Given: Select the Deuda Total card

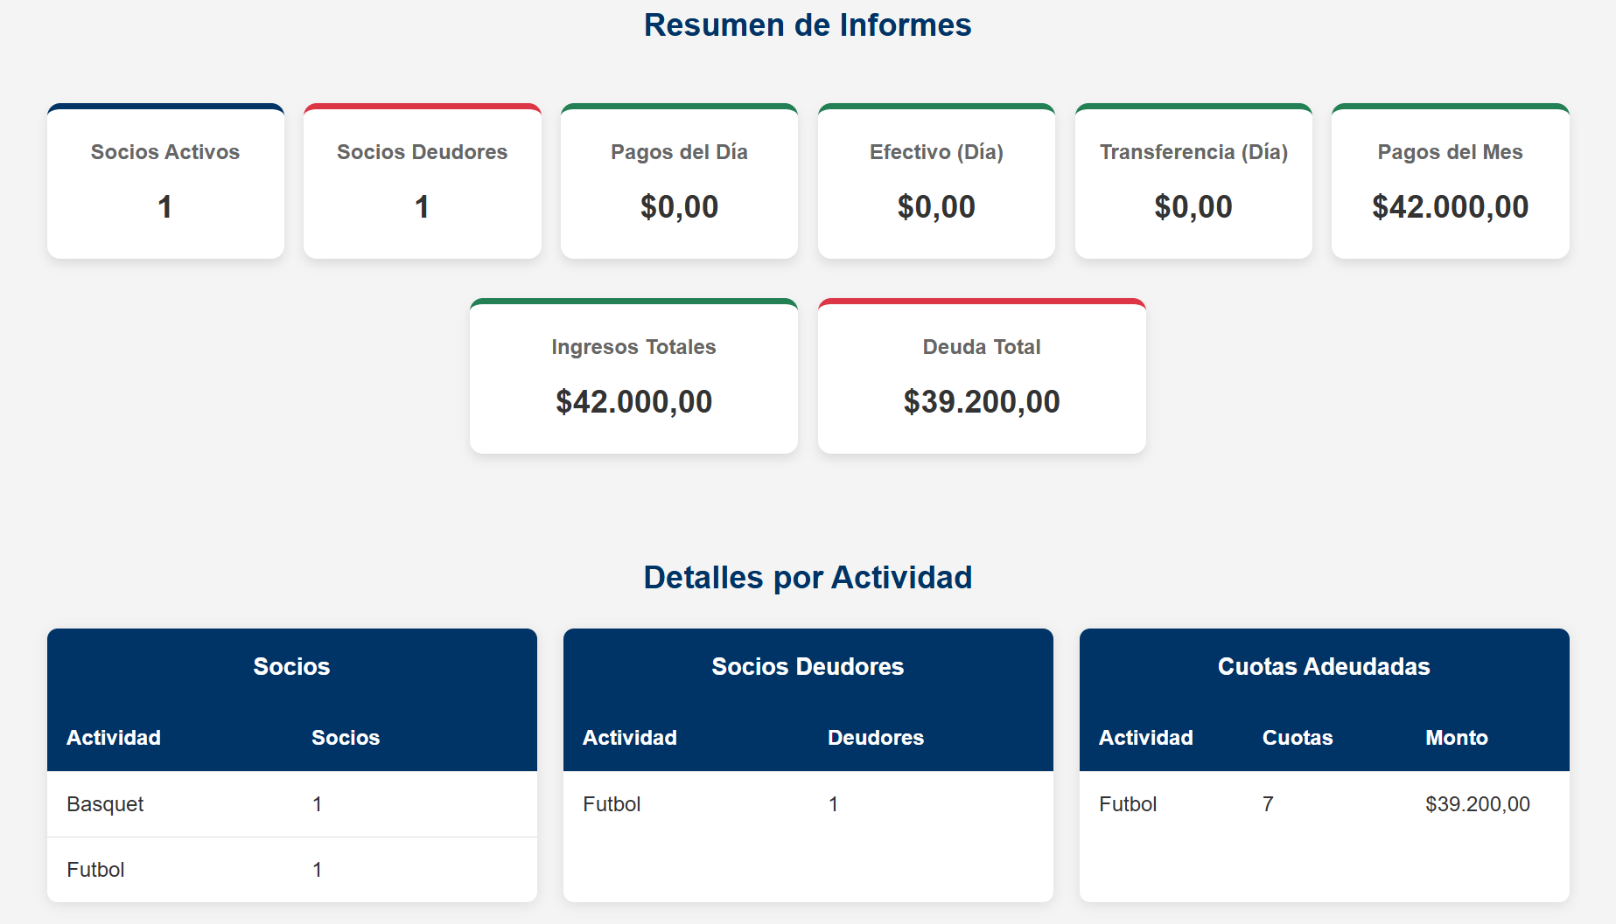Looking at the screenshot, I should [x=982, y=376].
